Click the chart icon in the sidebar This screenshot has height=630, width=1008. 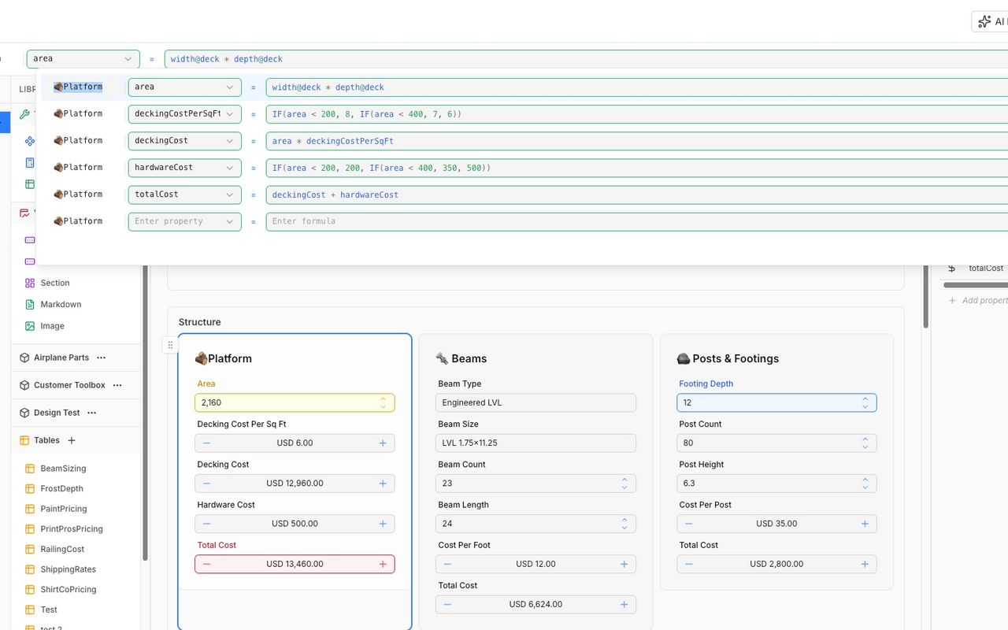24,213
